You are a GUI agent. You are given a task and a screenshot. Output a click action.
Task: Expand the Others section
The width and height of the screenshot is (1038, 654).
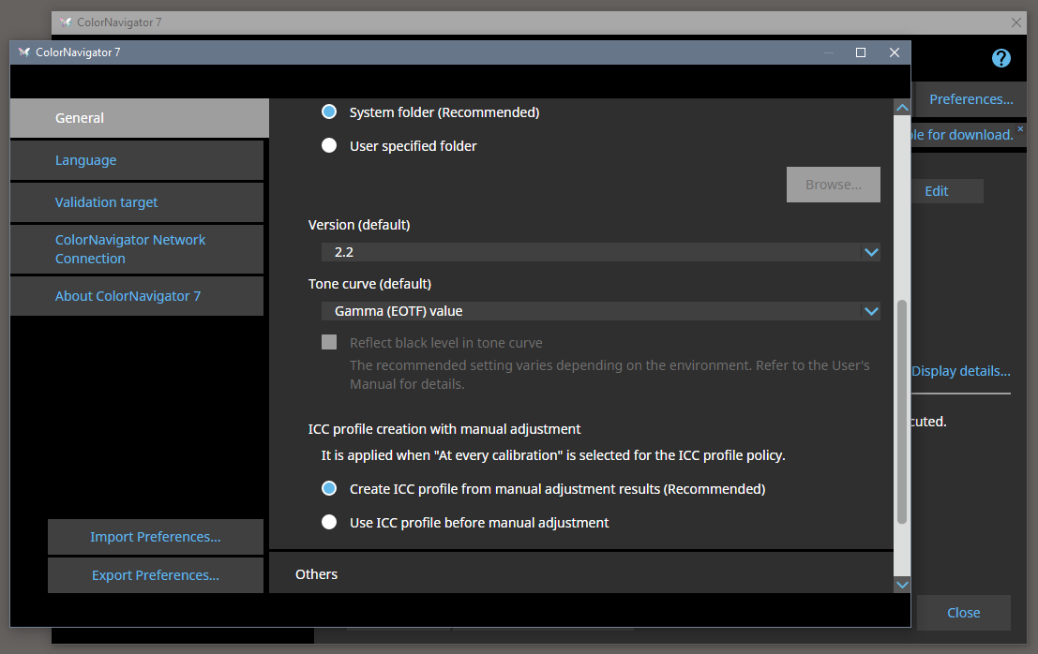click(x=316, y=573)
